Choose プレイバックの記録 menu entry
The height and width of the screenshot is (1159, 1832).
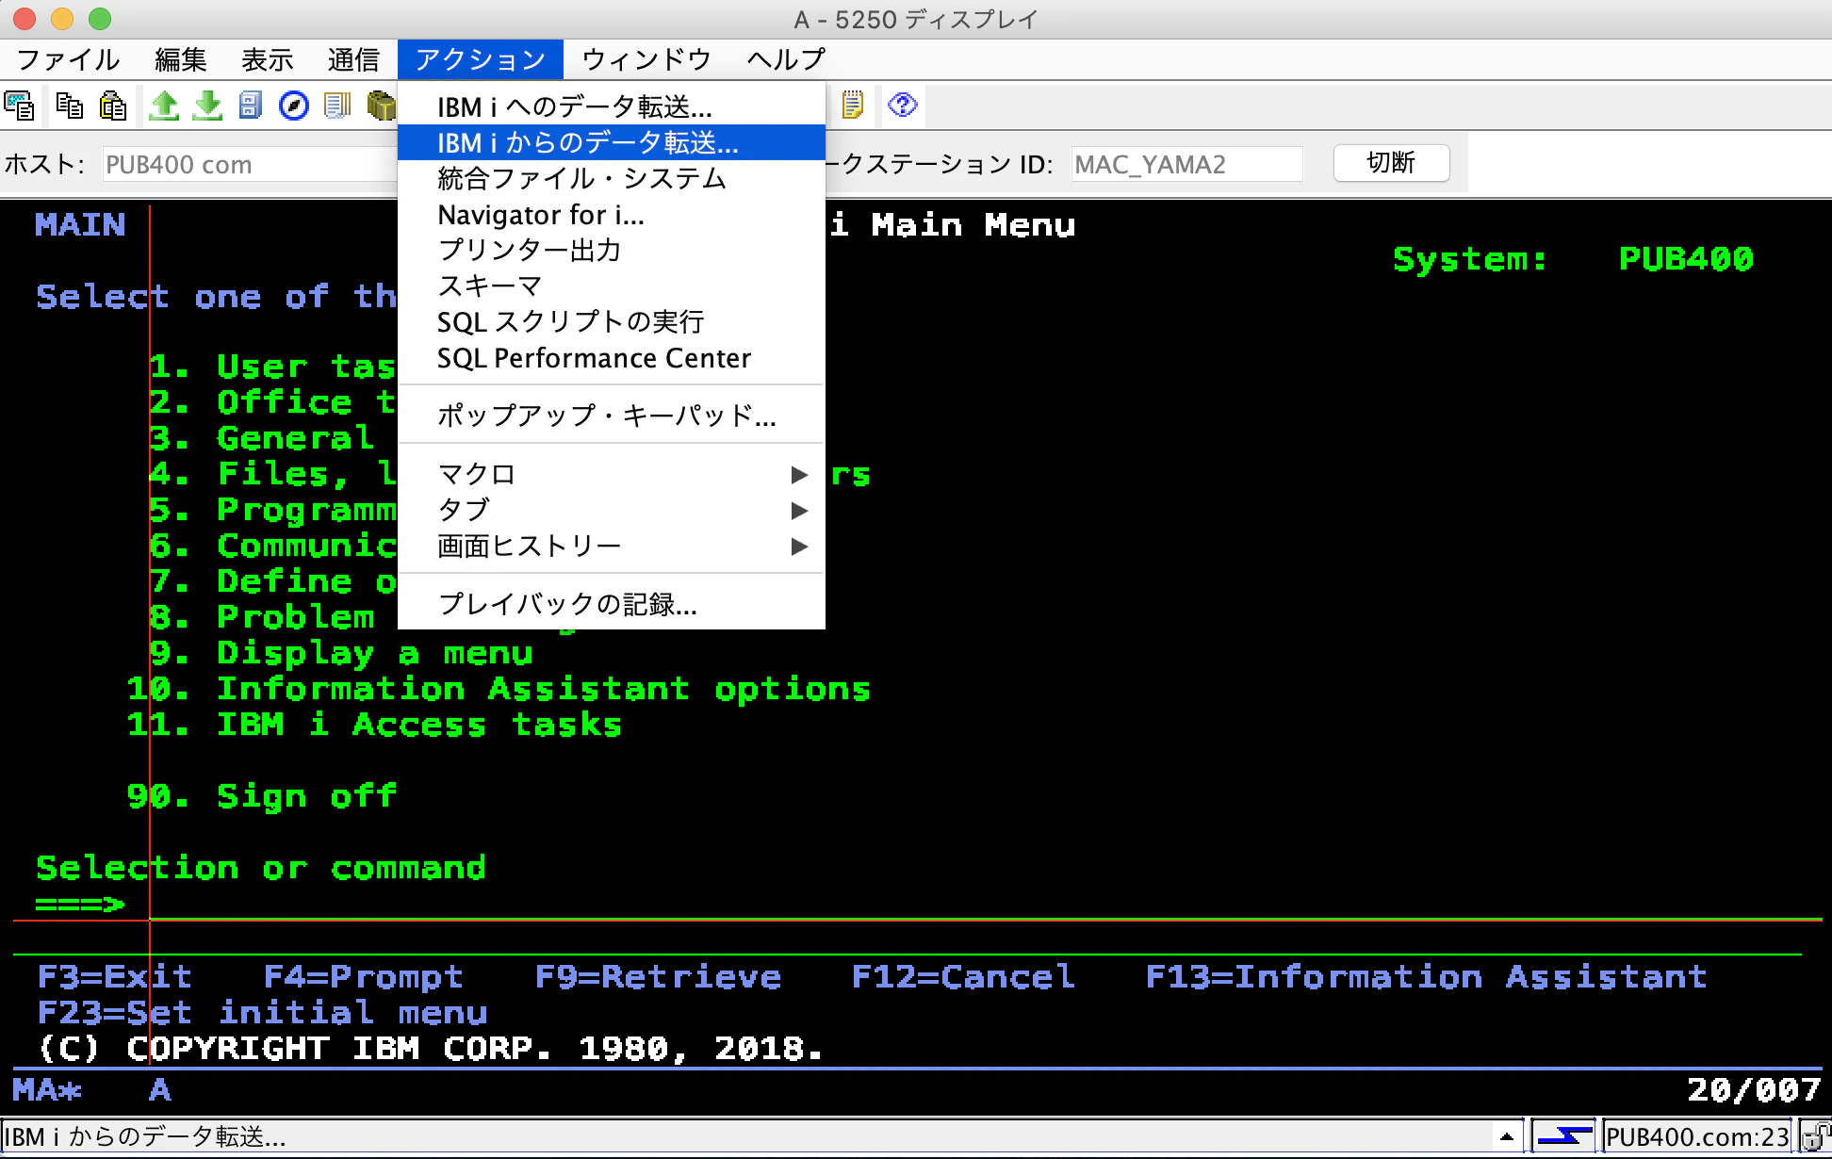[x=612, y=603]
